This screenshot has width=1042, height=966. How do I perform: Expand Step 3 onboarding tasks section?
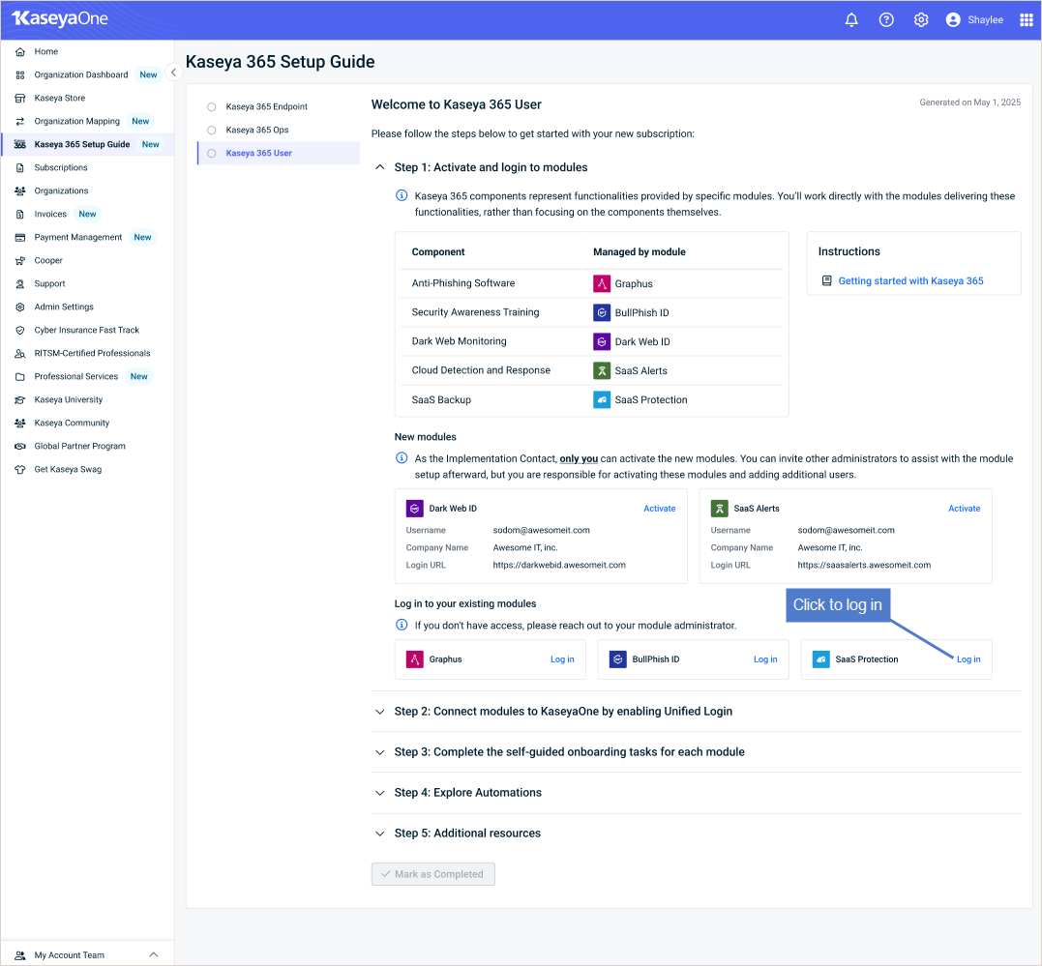coord(379,752)
